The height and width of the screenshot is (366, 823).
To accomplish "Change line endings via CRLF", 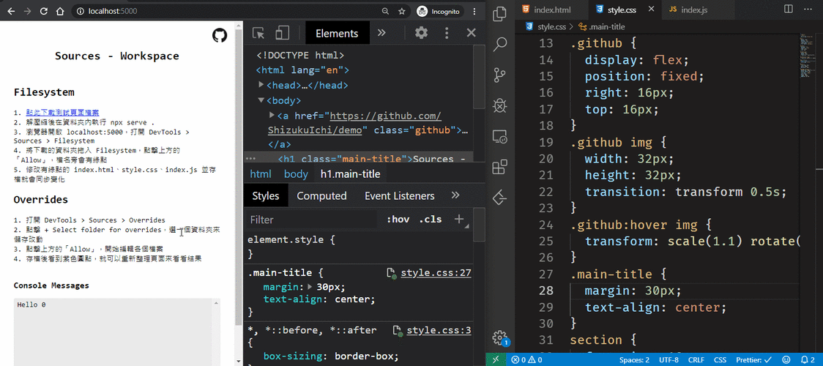I will tap(696, 360).
